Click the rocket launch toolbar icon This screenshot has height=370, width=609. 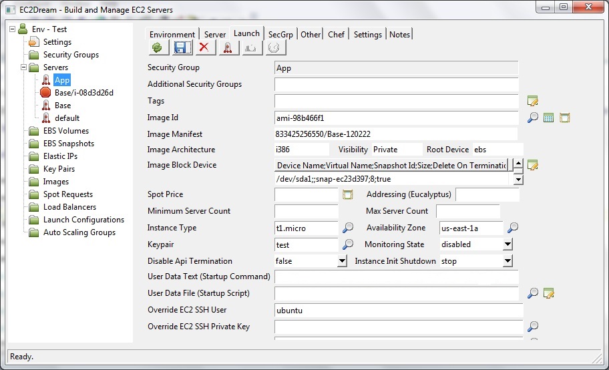(x=228, y=48)
